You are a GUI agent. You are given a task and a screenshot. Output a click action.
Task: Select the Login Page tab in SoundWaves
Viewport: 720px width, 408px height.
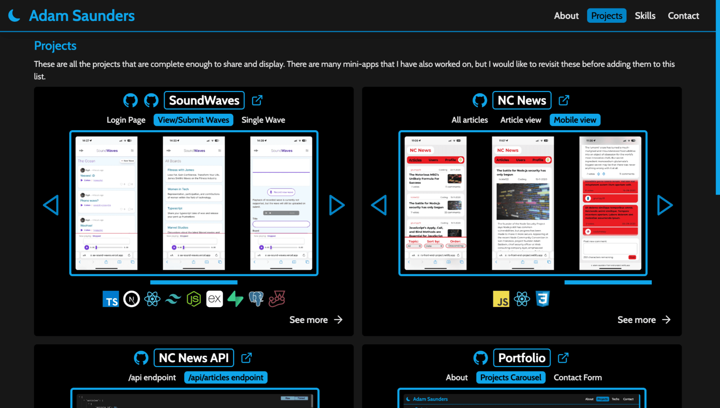126,120
